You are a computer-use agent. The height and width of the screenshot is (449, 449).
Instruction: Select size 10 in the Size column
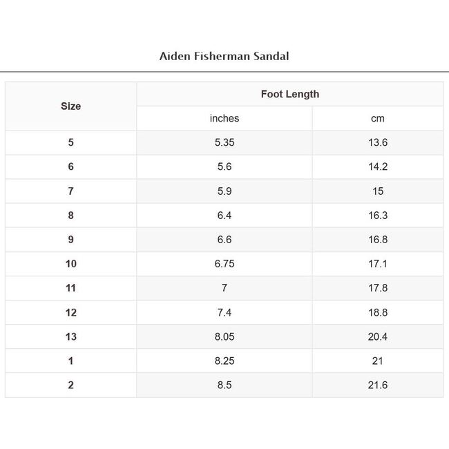[x=70, y=264]
